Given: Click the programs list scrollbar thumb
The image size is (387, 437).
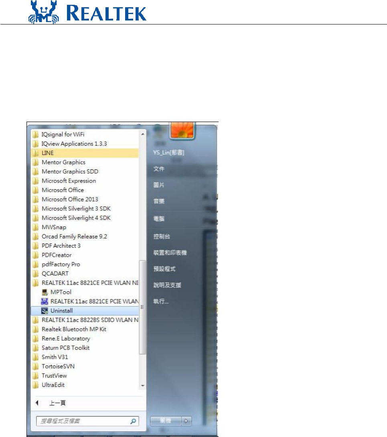Looking at the screenshot, I should click(x=143, y=307).
